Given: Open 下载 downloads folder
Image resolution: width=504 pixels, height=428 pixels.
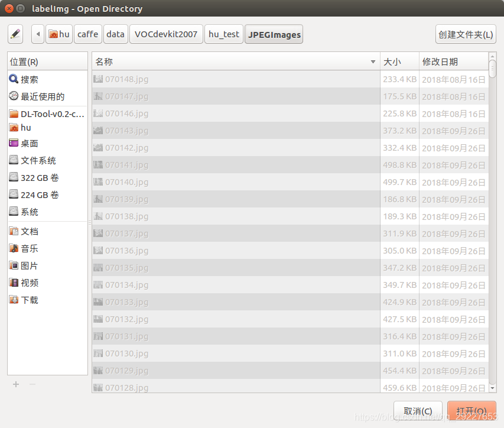Looking at the screenshot, I should (47, 300).
